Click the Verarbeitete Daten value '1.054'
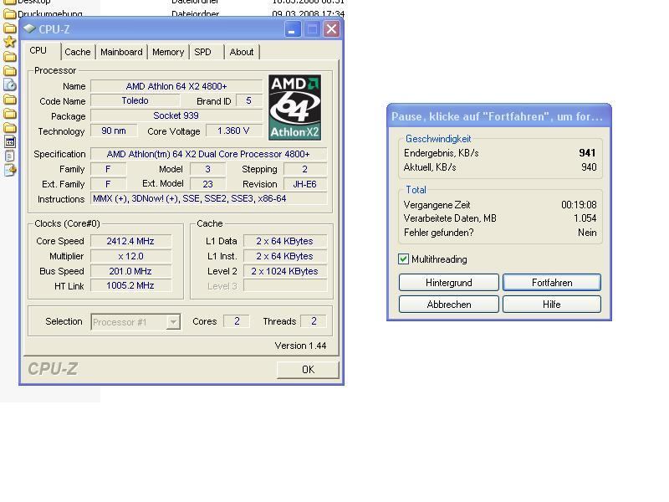Screen dimensions: 669x502 pos(585,218)
